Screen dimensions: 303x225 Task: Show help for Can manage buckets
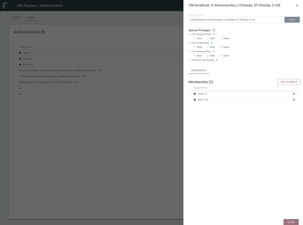[214, 34]
